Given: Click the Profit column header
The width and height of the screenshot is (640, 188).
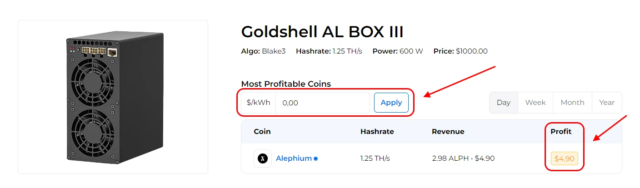Looking at the screenshot, I should [x=561, y=132].
